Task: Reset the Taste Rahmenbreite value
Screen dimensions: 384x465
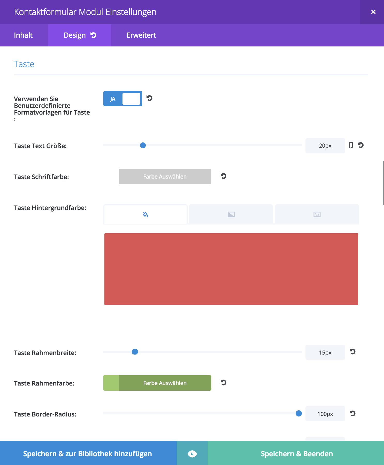Action: pyautogui.click(x=352, y=352)
